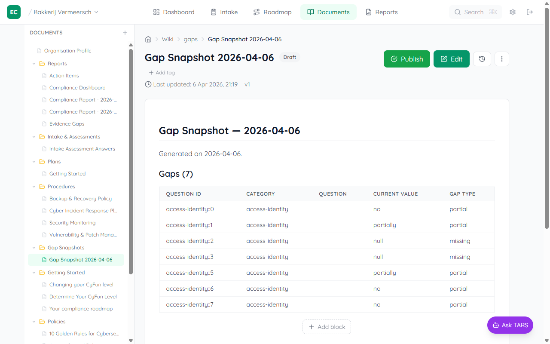Collapse the Reports folder
Viewport: 550px width, 344px height.
34,64
